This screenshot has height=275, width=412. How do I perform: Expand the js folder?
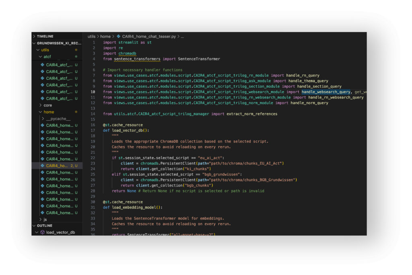tap(41, 220)
